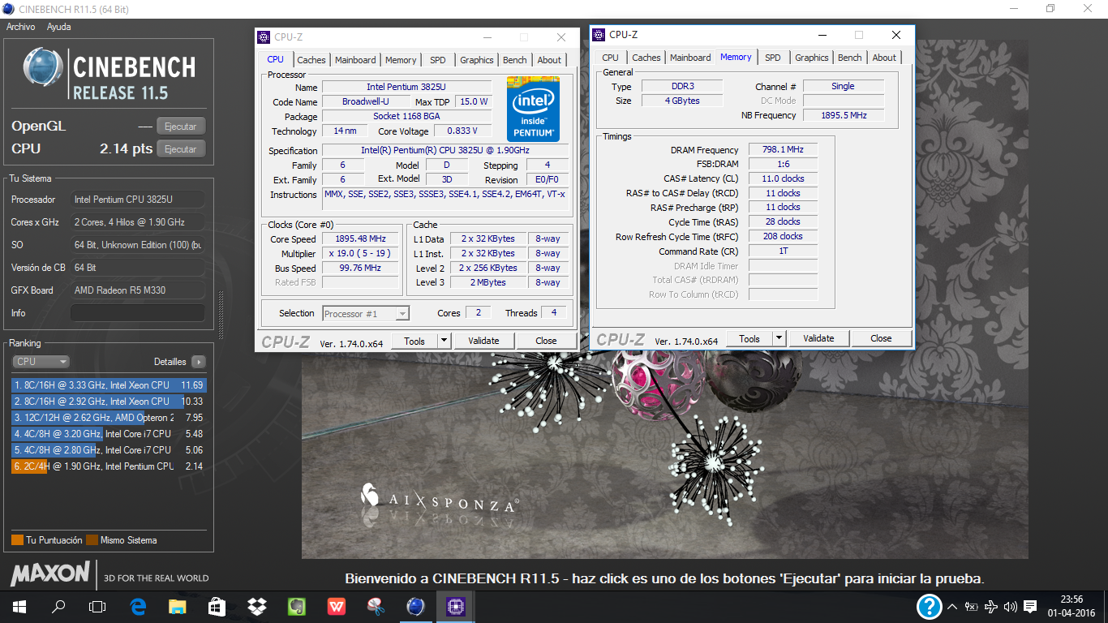
Task: Click Tools button in left CPU-Z window
Action: coord(414,341)
